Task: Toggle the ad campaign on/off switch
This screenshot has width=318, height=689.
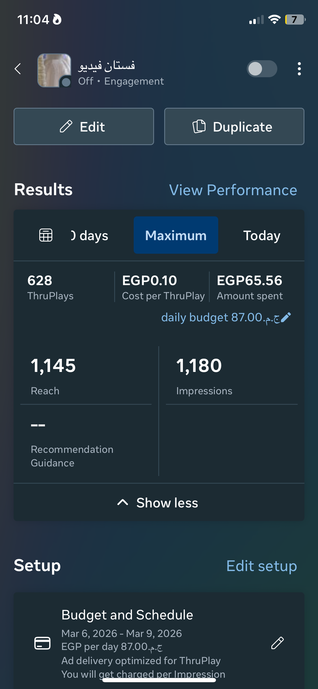Action: point(262,69)
